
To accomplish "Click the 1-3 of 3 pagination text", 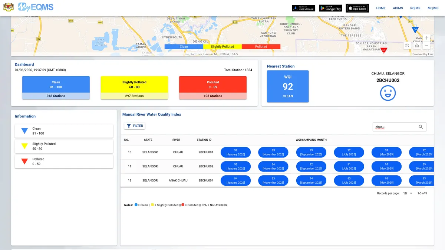I will pos(422,193).
